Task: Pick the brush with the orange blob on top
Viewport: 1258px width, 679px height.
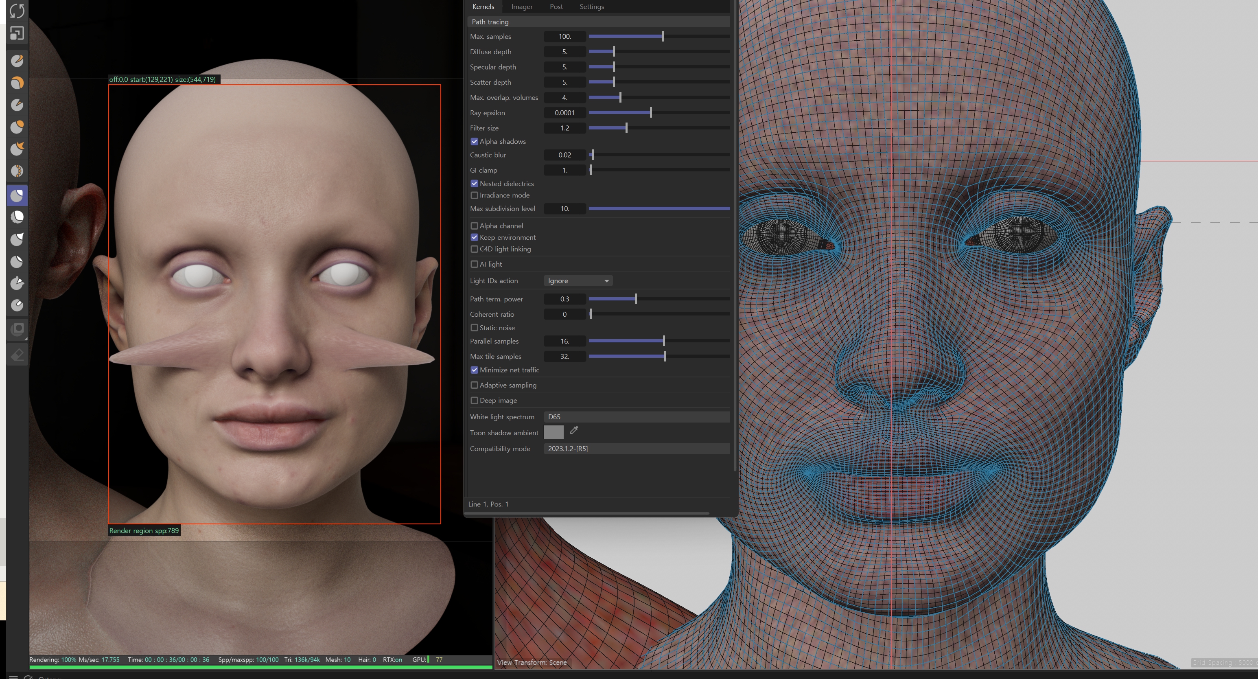Action: click(x=17, y=127)
